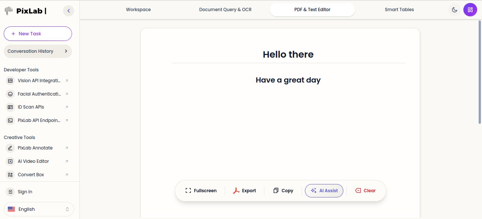
Task: Open the external link arrow beside PixLab Annotate
Action: 67,148
